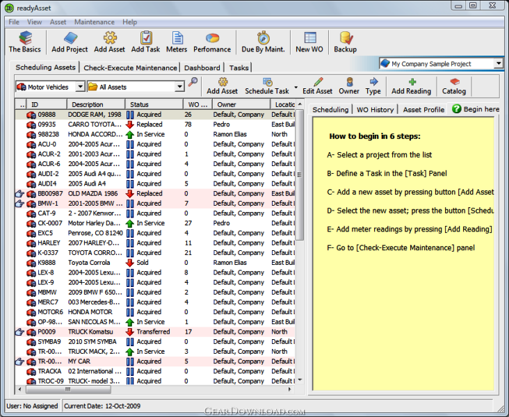This screenshot has width=509, height=417.
Task: Click the vehicle icon of 09888 row
Action: (31, 115)
